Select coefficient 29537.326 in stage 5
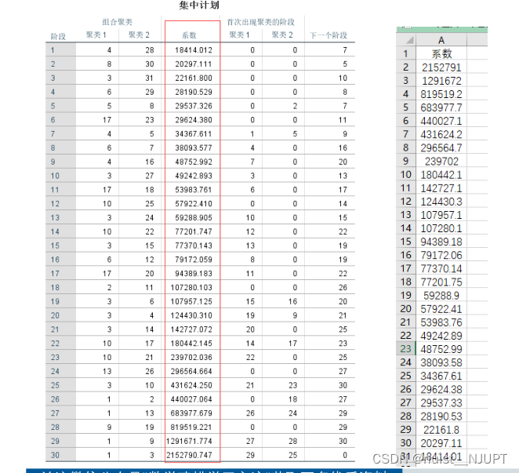Viewport: 519px width, 473px height. point(194,106)
